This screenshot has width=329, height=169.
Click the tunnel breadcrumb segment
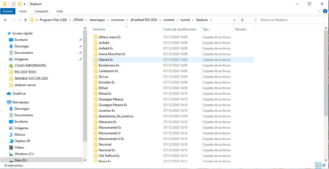185,20
